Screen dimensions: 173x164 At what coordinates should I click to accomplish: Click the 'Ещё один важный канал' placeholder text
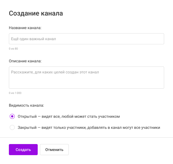coord(33,39)
